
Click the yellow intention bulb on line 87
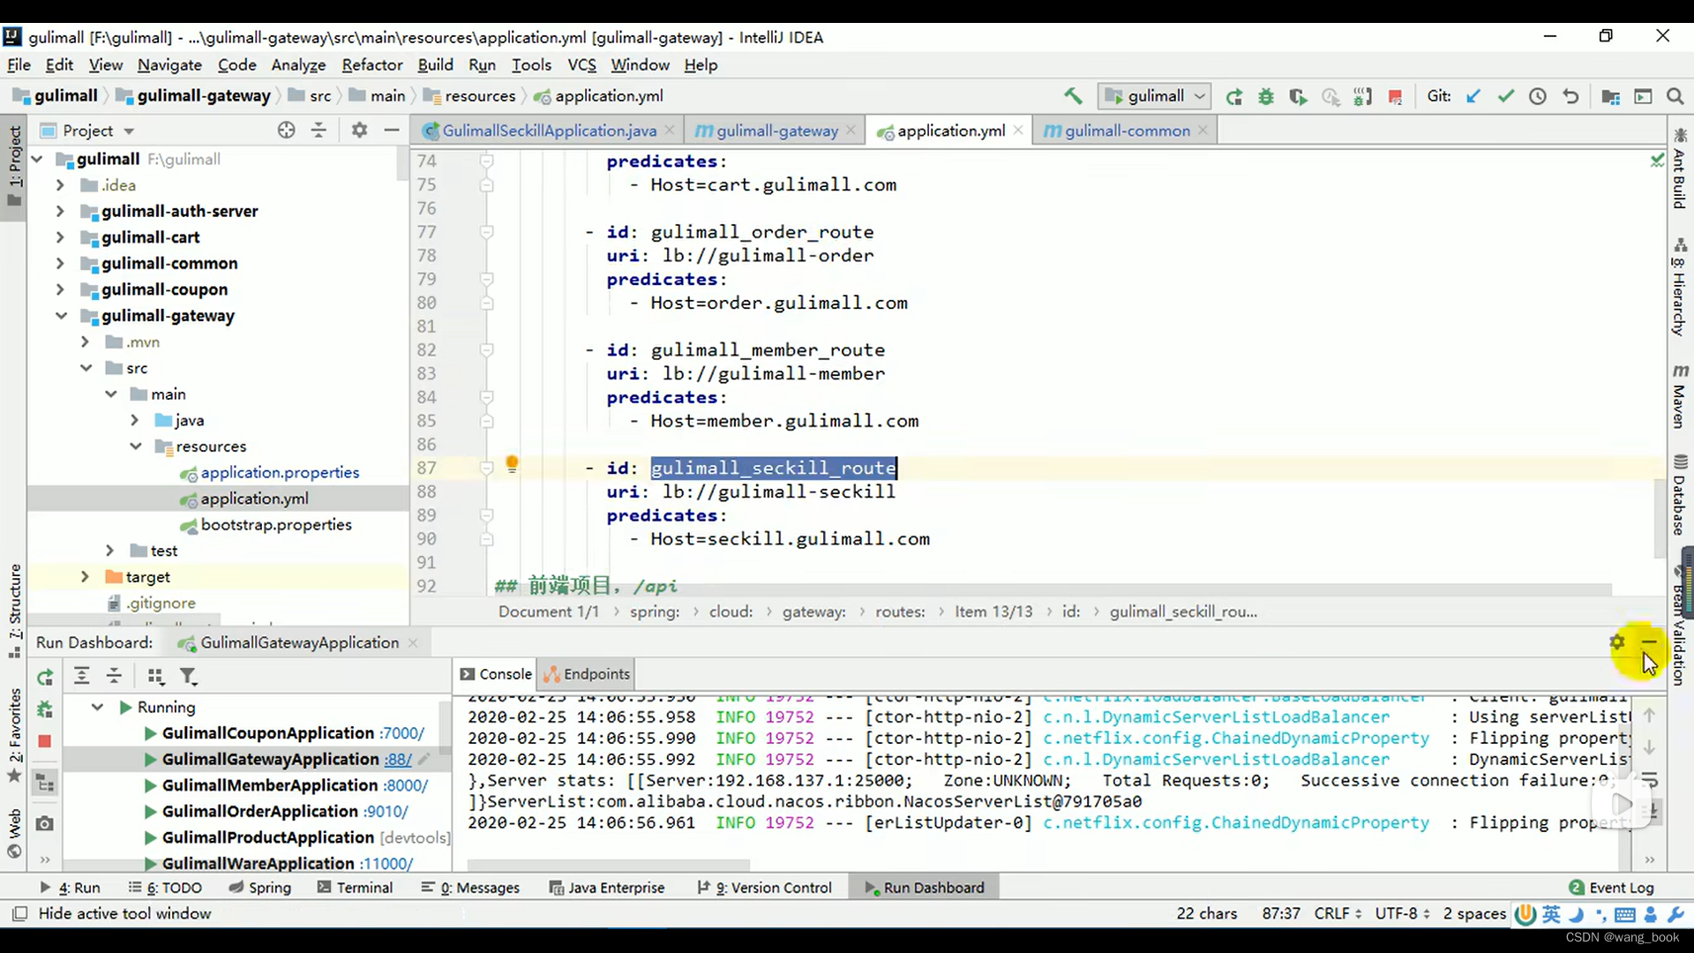point(512,465)
